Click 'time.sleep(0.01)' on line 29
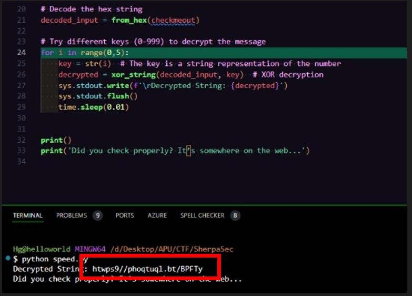This screenshot has height=296, width=412. (x=94, y=107)
